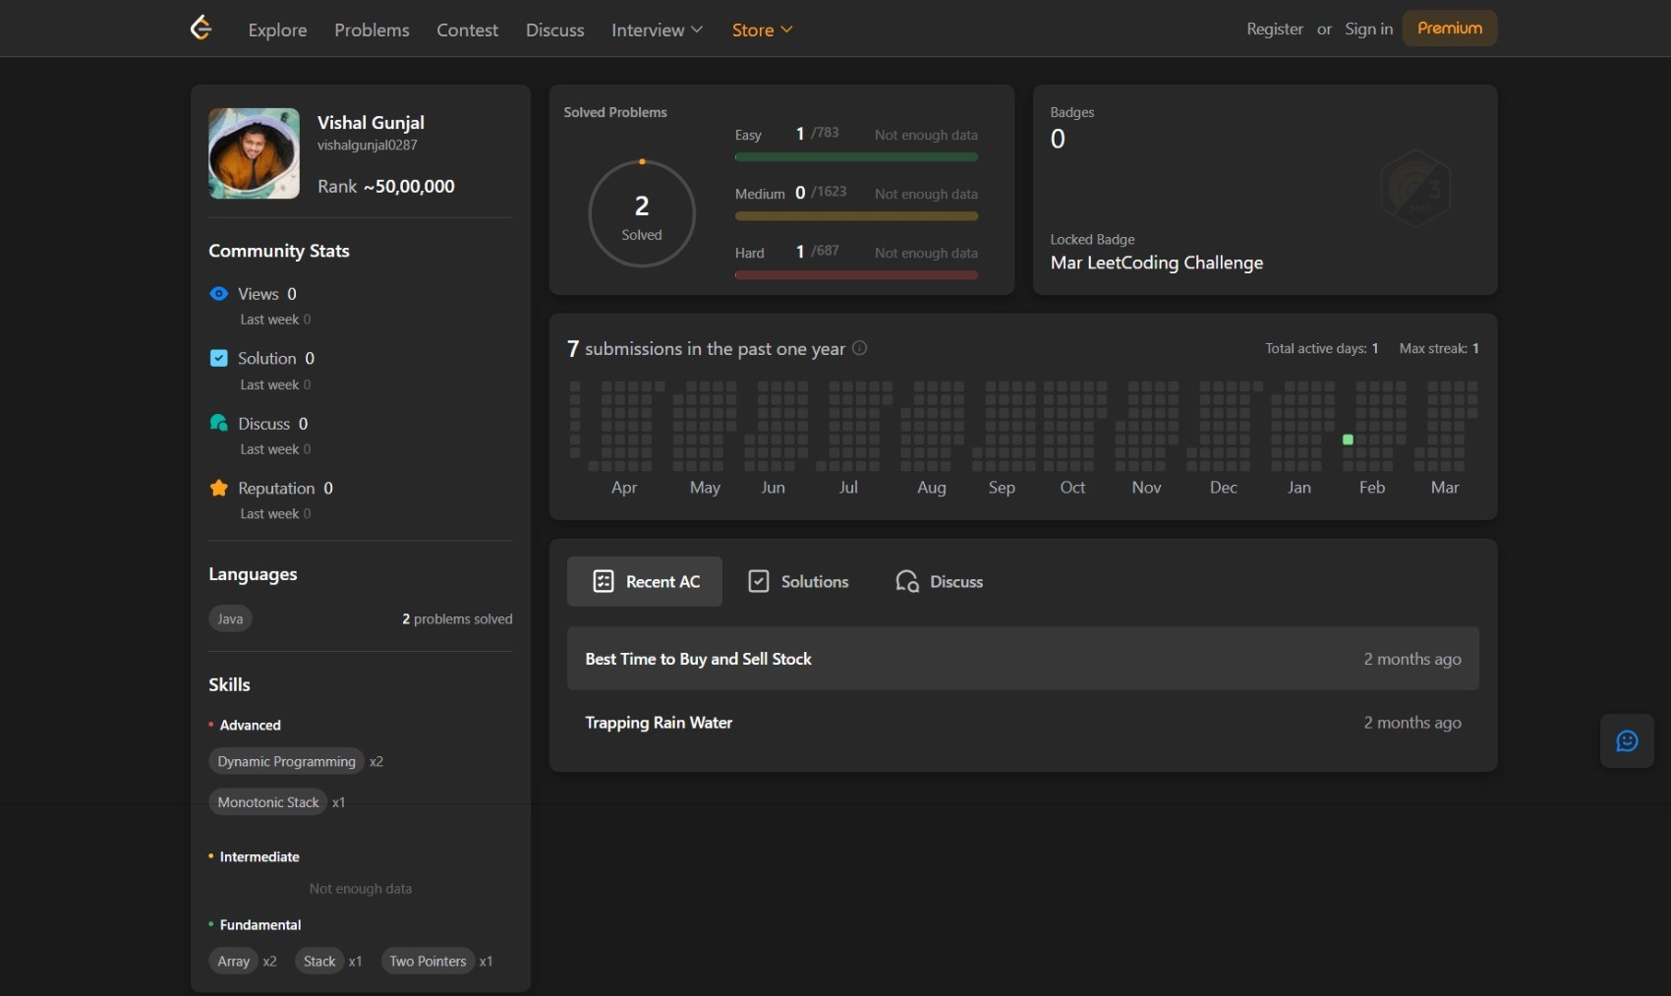Viewport: 1671px width, 996px height.
Task: Click the Fundamental skills heading
Action: 260,925
